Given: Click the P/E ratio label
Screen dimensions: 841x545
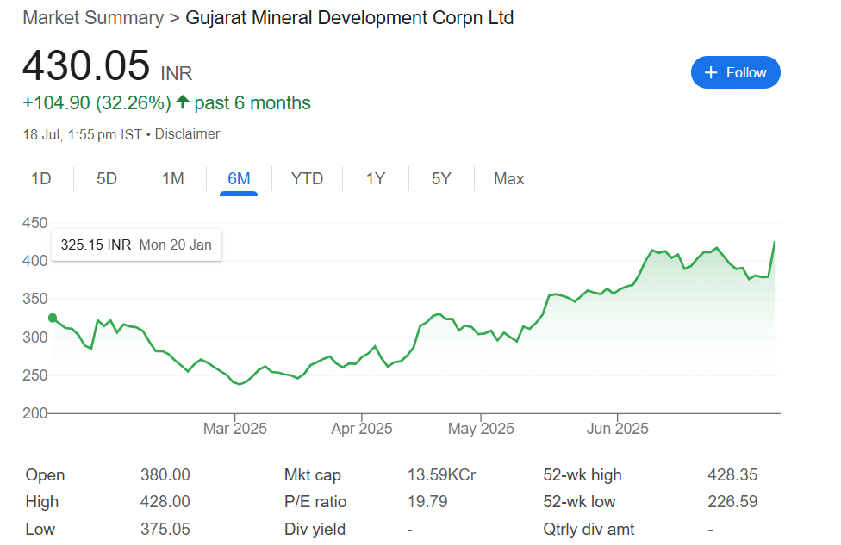Looking at the screenshot, I should (x=315, y=502).
